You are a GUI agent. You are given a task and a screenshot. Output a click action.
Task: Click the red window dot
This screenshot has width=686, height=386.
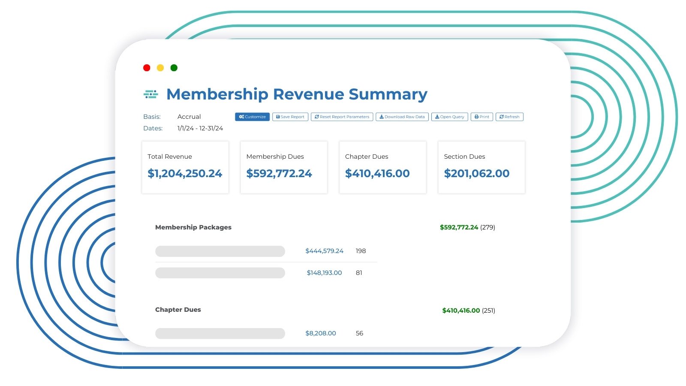(x=147, y=68)
